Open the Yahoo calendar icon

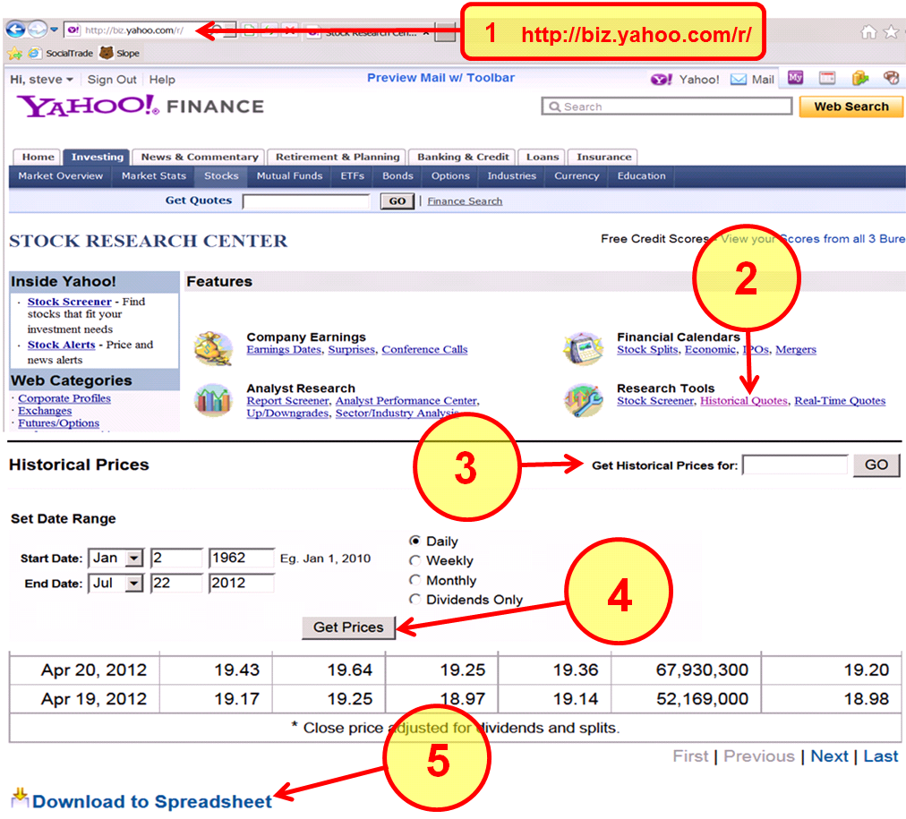pyautogui.click(x=827, y=78)
